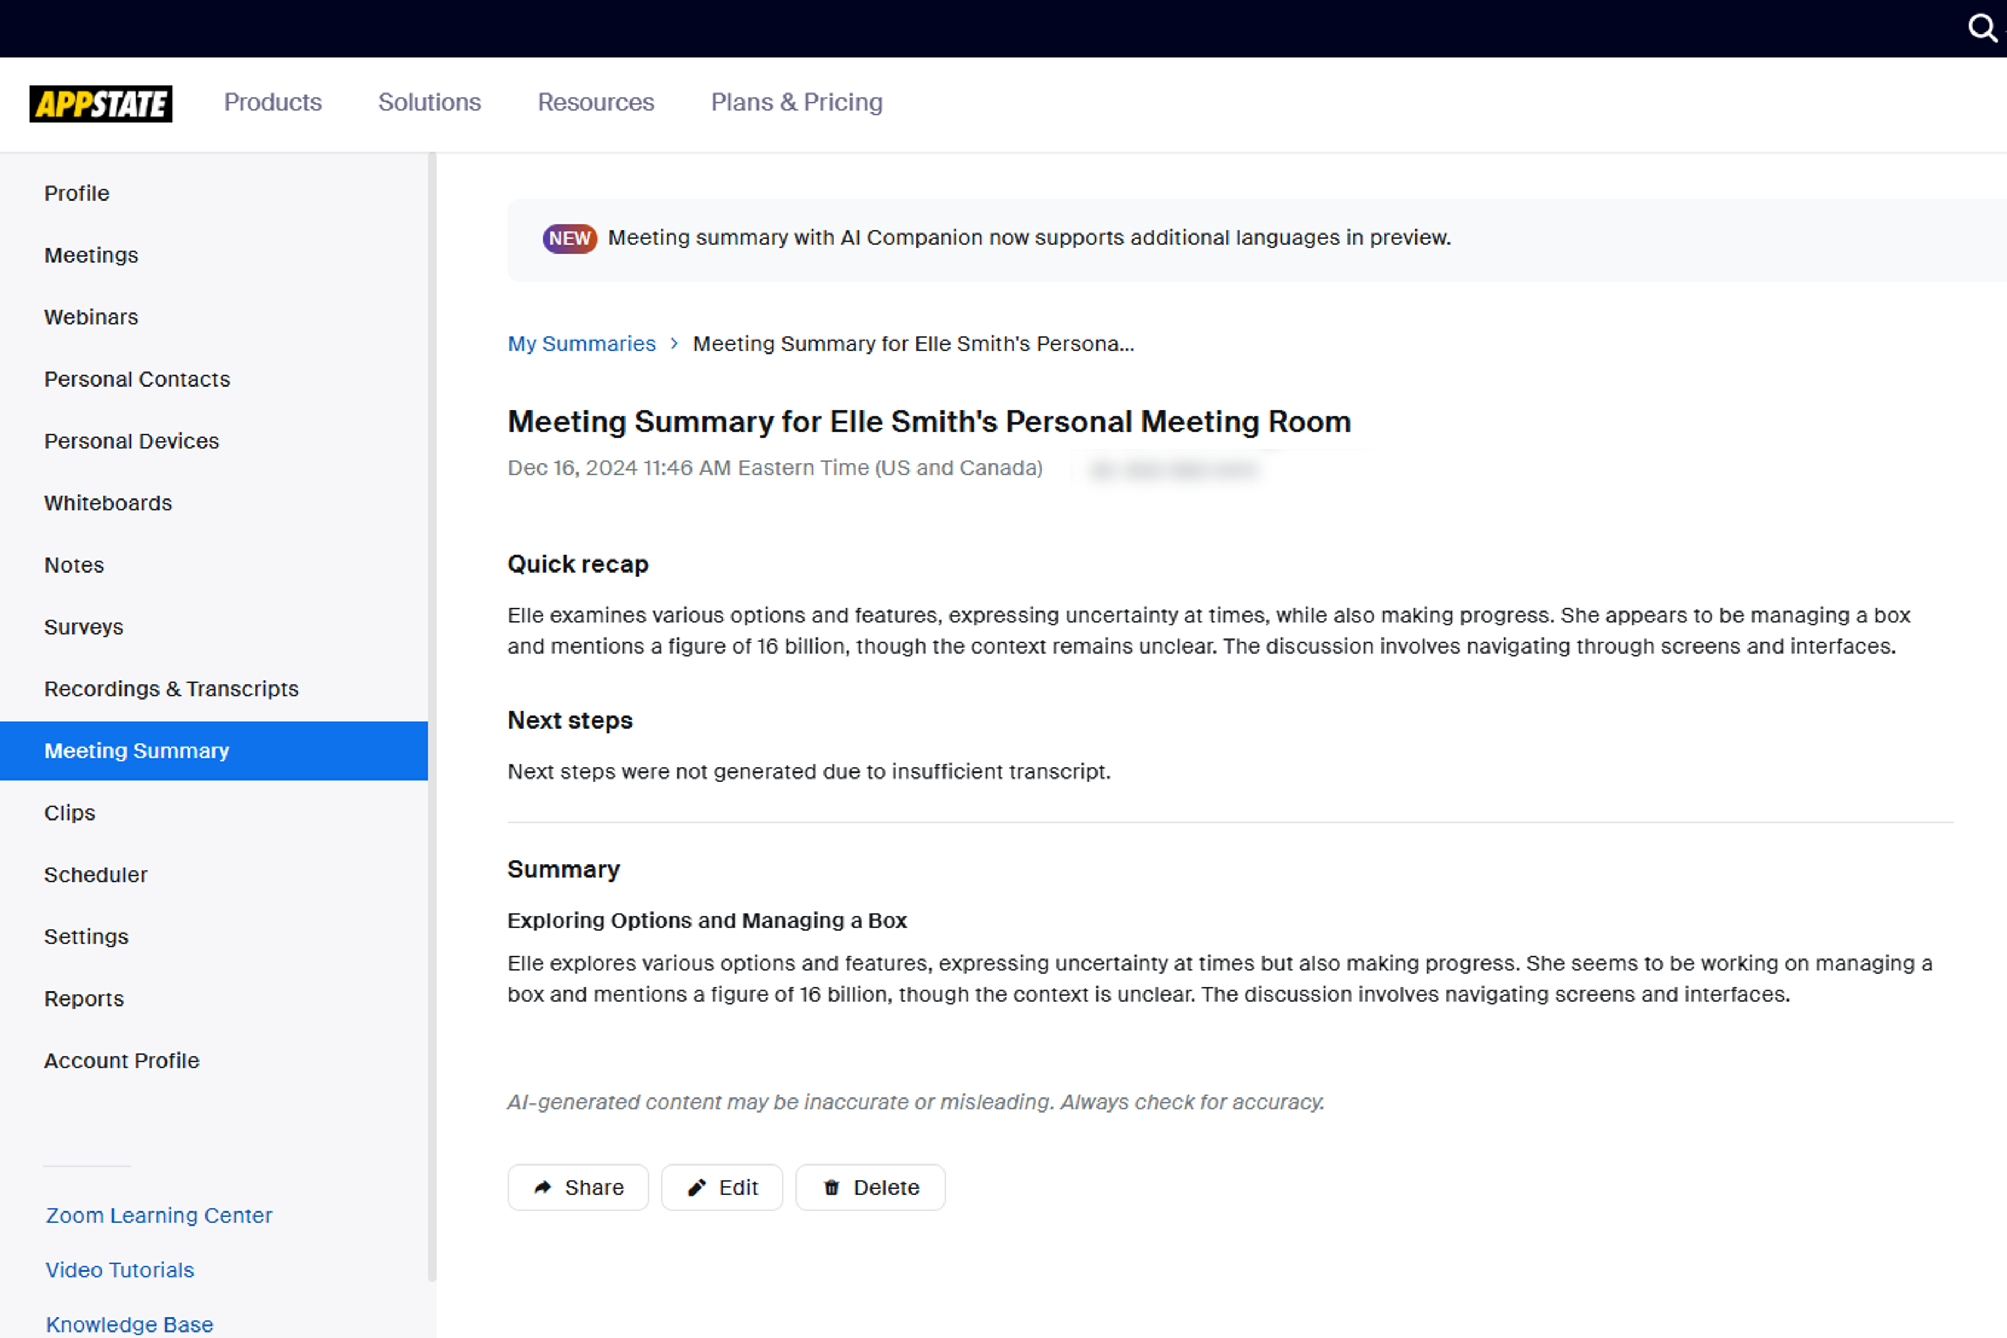Edit the meeting summary
The image size is (2007, 1338).
722,1188
